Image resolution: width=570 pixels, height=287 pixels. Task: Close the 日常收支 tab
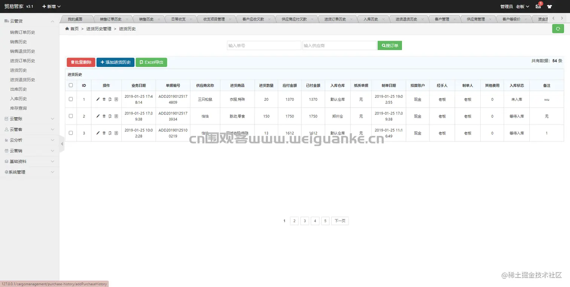tap(191, 19)
